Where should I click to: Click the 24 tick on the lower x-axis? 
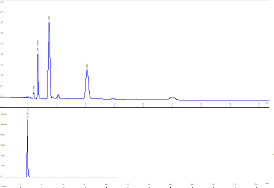point(256,184)
